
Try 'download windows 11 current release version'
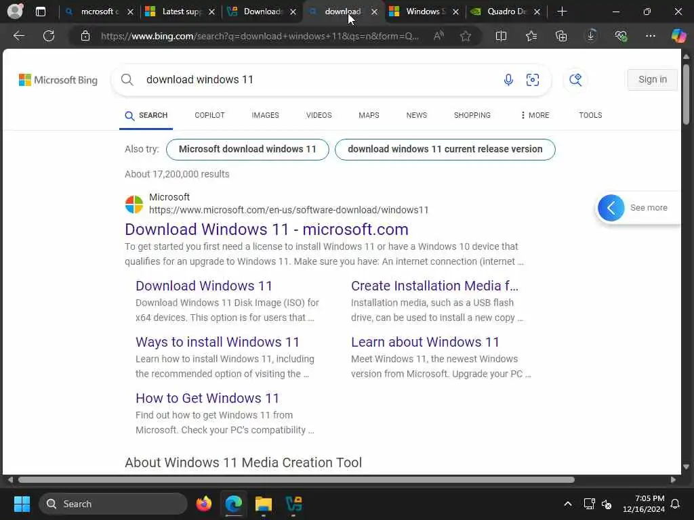click(x=445, y=150)
